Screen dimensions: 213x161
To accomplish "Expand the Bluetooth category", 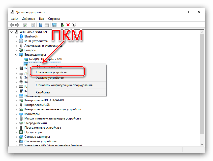I will tap(16, 36).
